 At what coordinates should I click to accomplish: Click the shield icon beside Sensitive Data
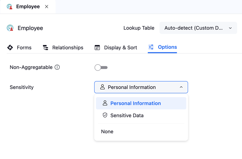click(x=105, y=115)
